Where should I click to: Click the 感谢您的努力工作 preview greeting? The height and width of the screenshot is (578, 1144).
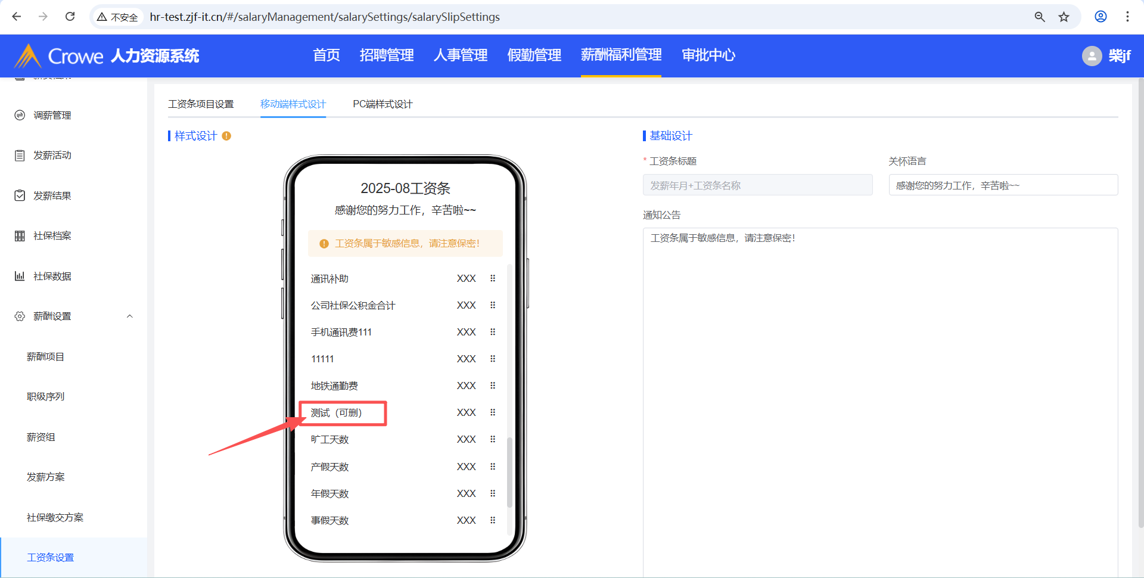405,210
